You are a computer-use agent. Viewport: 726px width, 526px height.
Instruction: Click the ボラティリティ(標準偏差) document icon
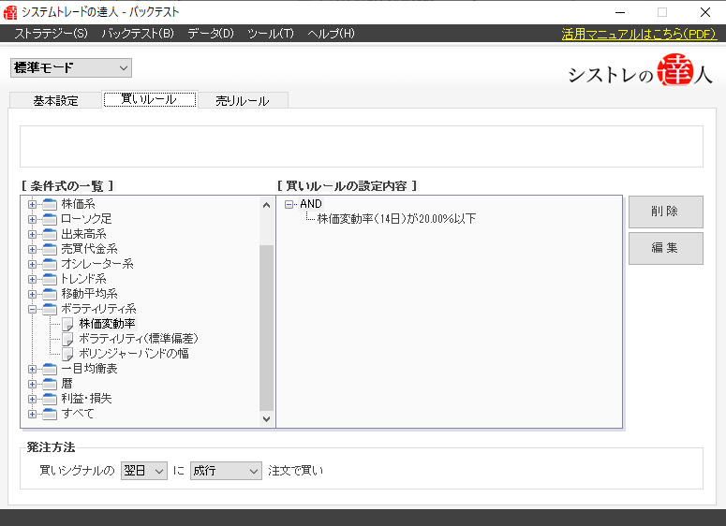67,339
